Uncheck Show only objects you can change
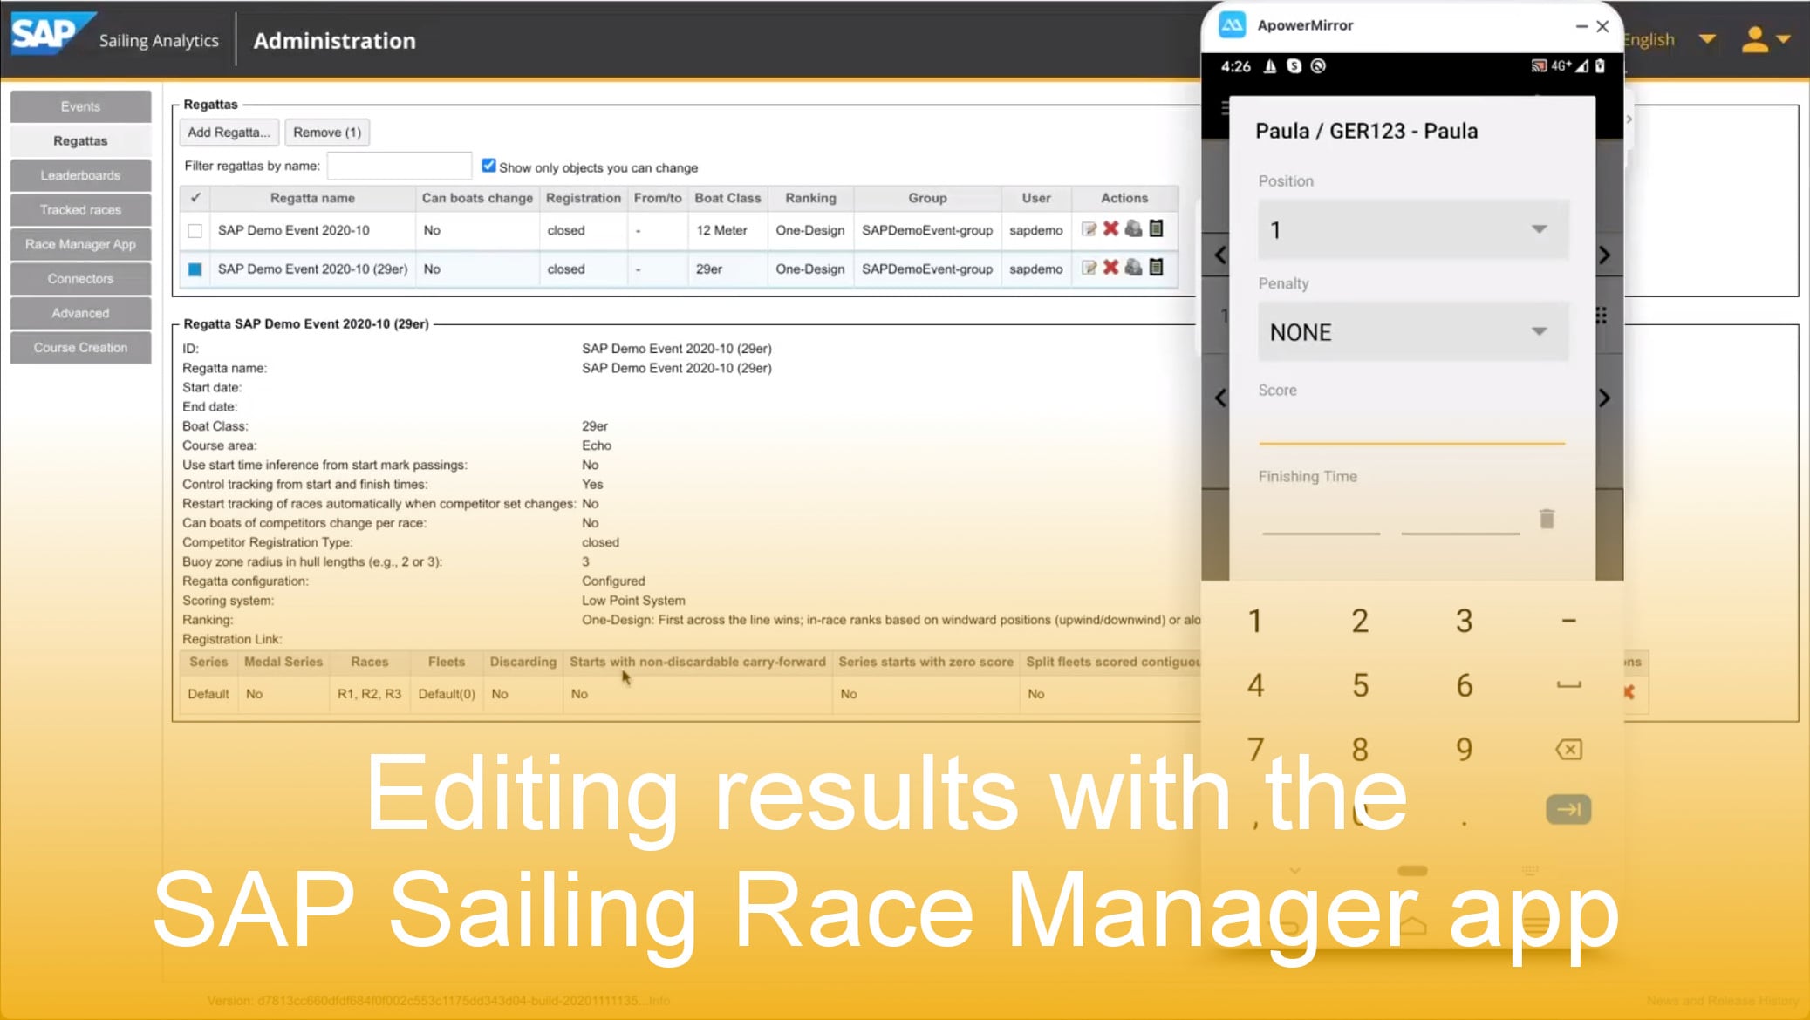 489,165
